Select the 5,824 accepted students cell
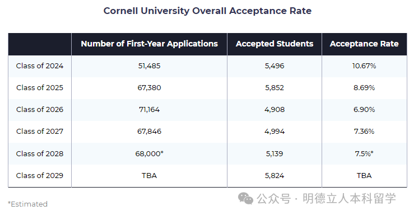Screen dimensions: 409x215 (275, 176)
